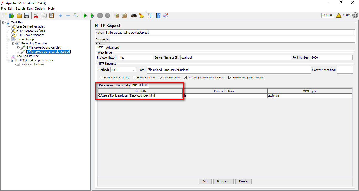
Task: Open the Run menu
Action: coord(30,9)
